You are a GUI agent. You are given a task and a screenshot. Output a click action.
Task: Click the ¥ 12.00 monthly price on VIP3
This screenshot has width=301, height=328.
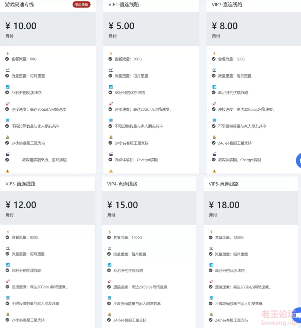(x=21, y=205)
